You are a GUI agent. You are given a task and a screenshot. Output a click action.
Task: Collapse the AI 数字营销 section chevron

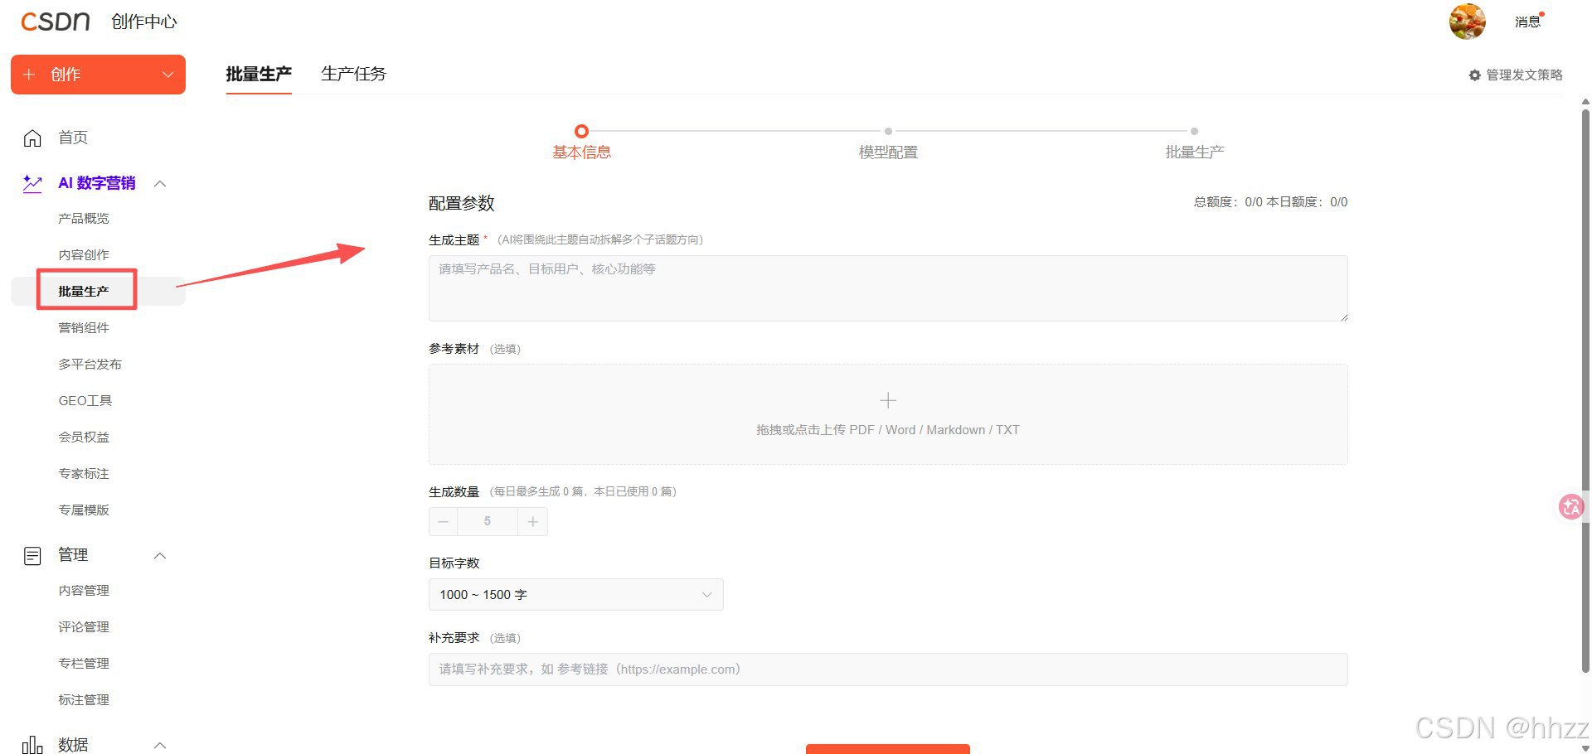(161, 184)
